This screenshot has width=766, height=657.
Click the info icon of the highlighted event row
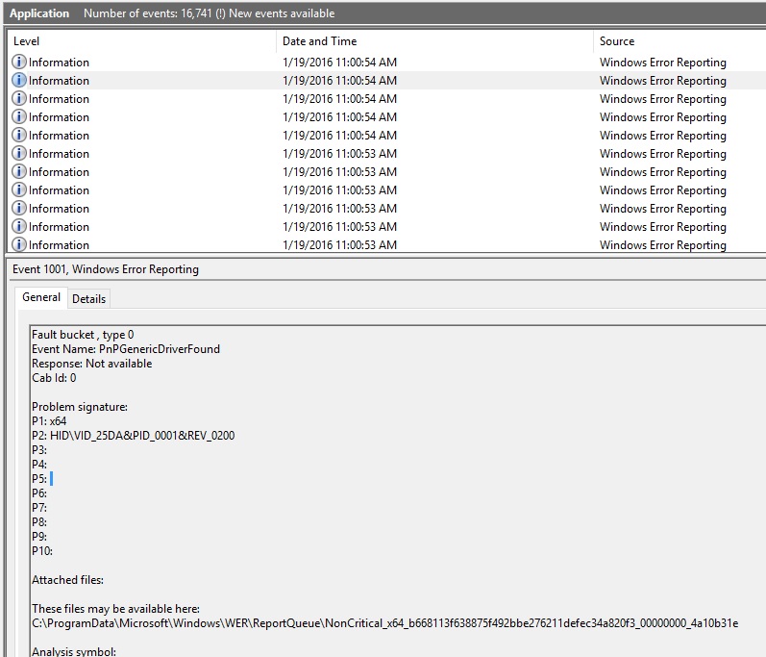[18, 80]
